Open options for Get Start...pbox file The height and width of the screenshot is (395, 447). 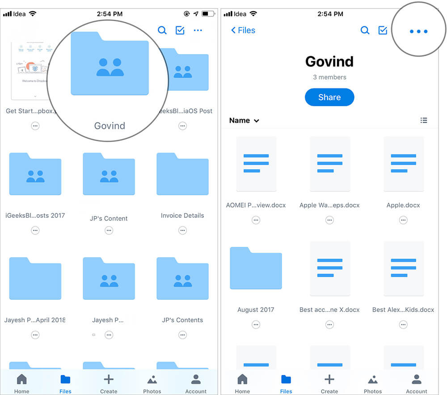(35, 126)
